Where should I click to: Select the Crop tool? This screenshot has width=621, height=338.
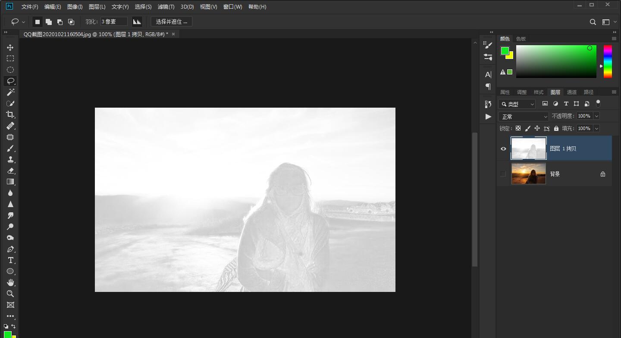click(x=10, y=115)
